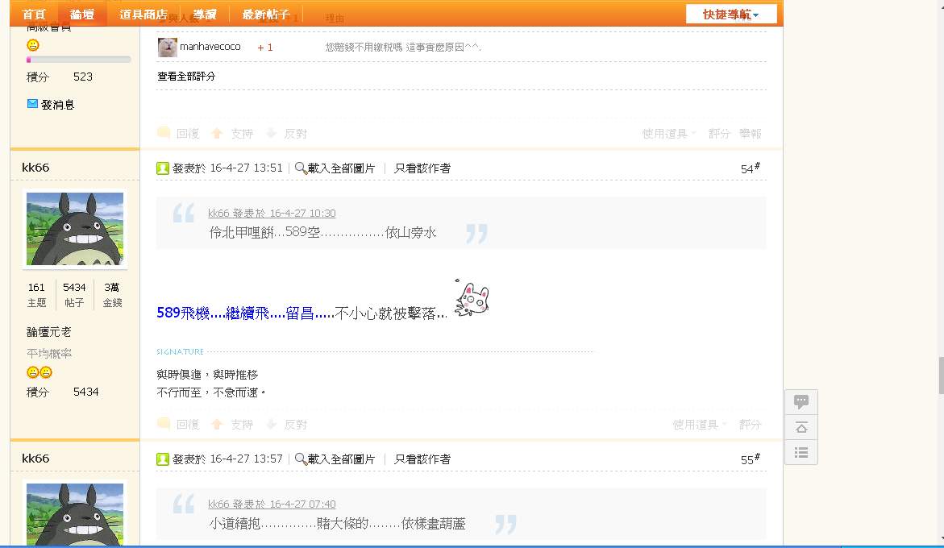The width and height of the screenshot is (944, 548).
Task: Click 評分 on post 54 footer
Action: click(x=751, y=425)
